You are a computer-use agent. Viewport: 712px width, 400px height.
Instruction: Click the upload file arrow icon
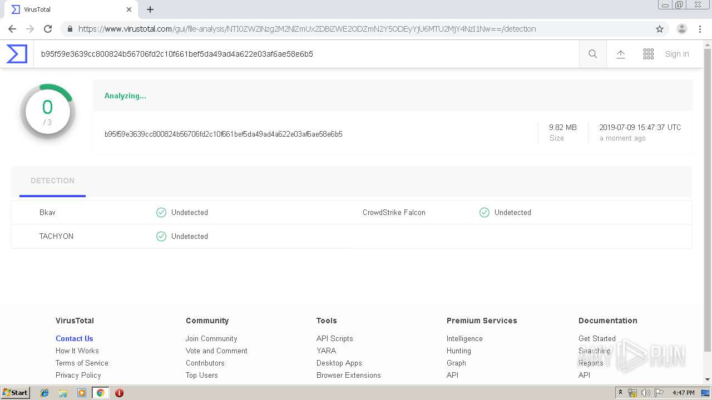pos(621,54)
